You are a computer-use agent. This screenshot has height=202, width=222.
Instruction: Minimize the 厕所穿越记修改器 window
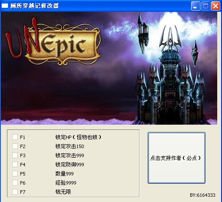(195, 6)
